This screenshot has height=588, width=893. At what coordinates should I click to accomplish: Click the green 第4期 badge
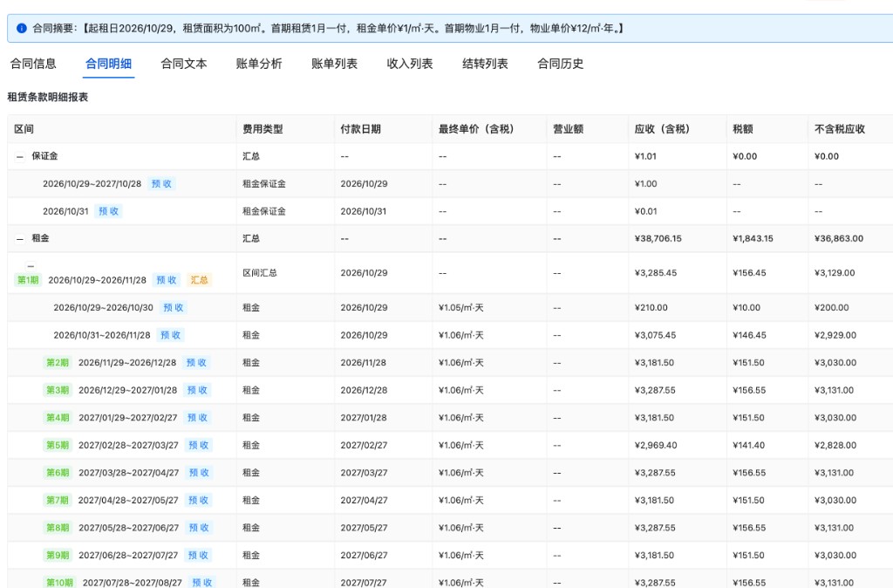coord(57,418)
